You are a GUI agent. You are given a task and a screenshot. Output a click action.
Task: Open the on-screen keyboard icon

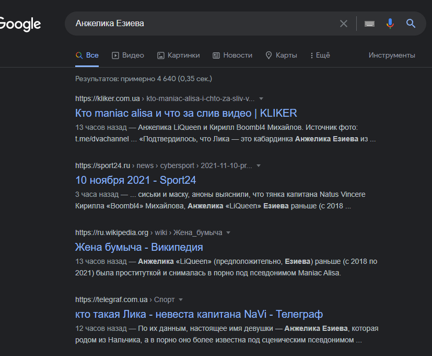coord(369,24)
